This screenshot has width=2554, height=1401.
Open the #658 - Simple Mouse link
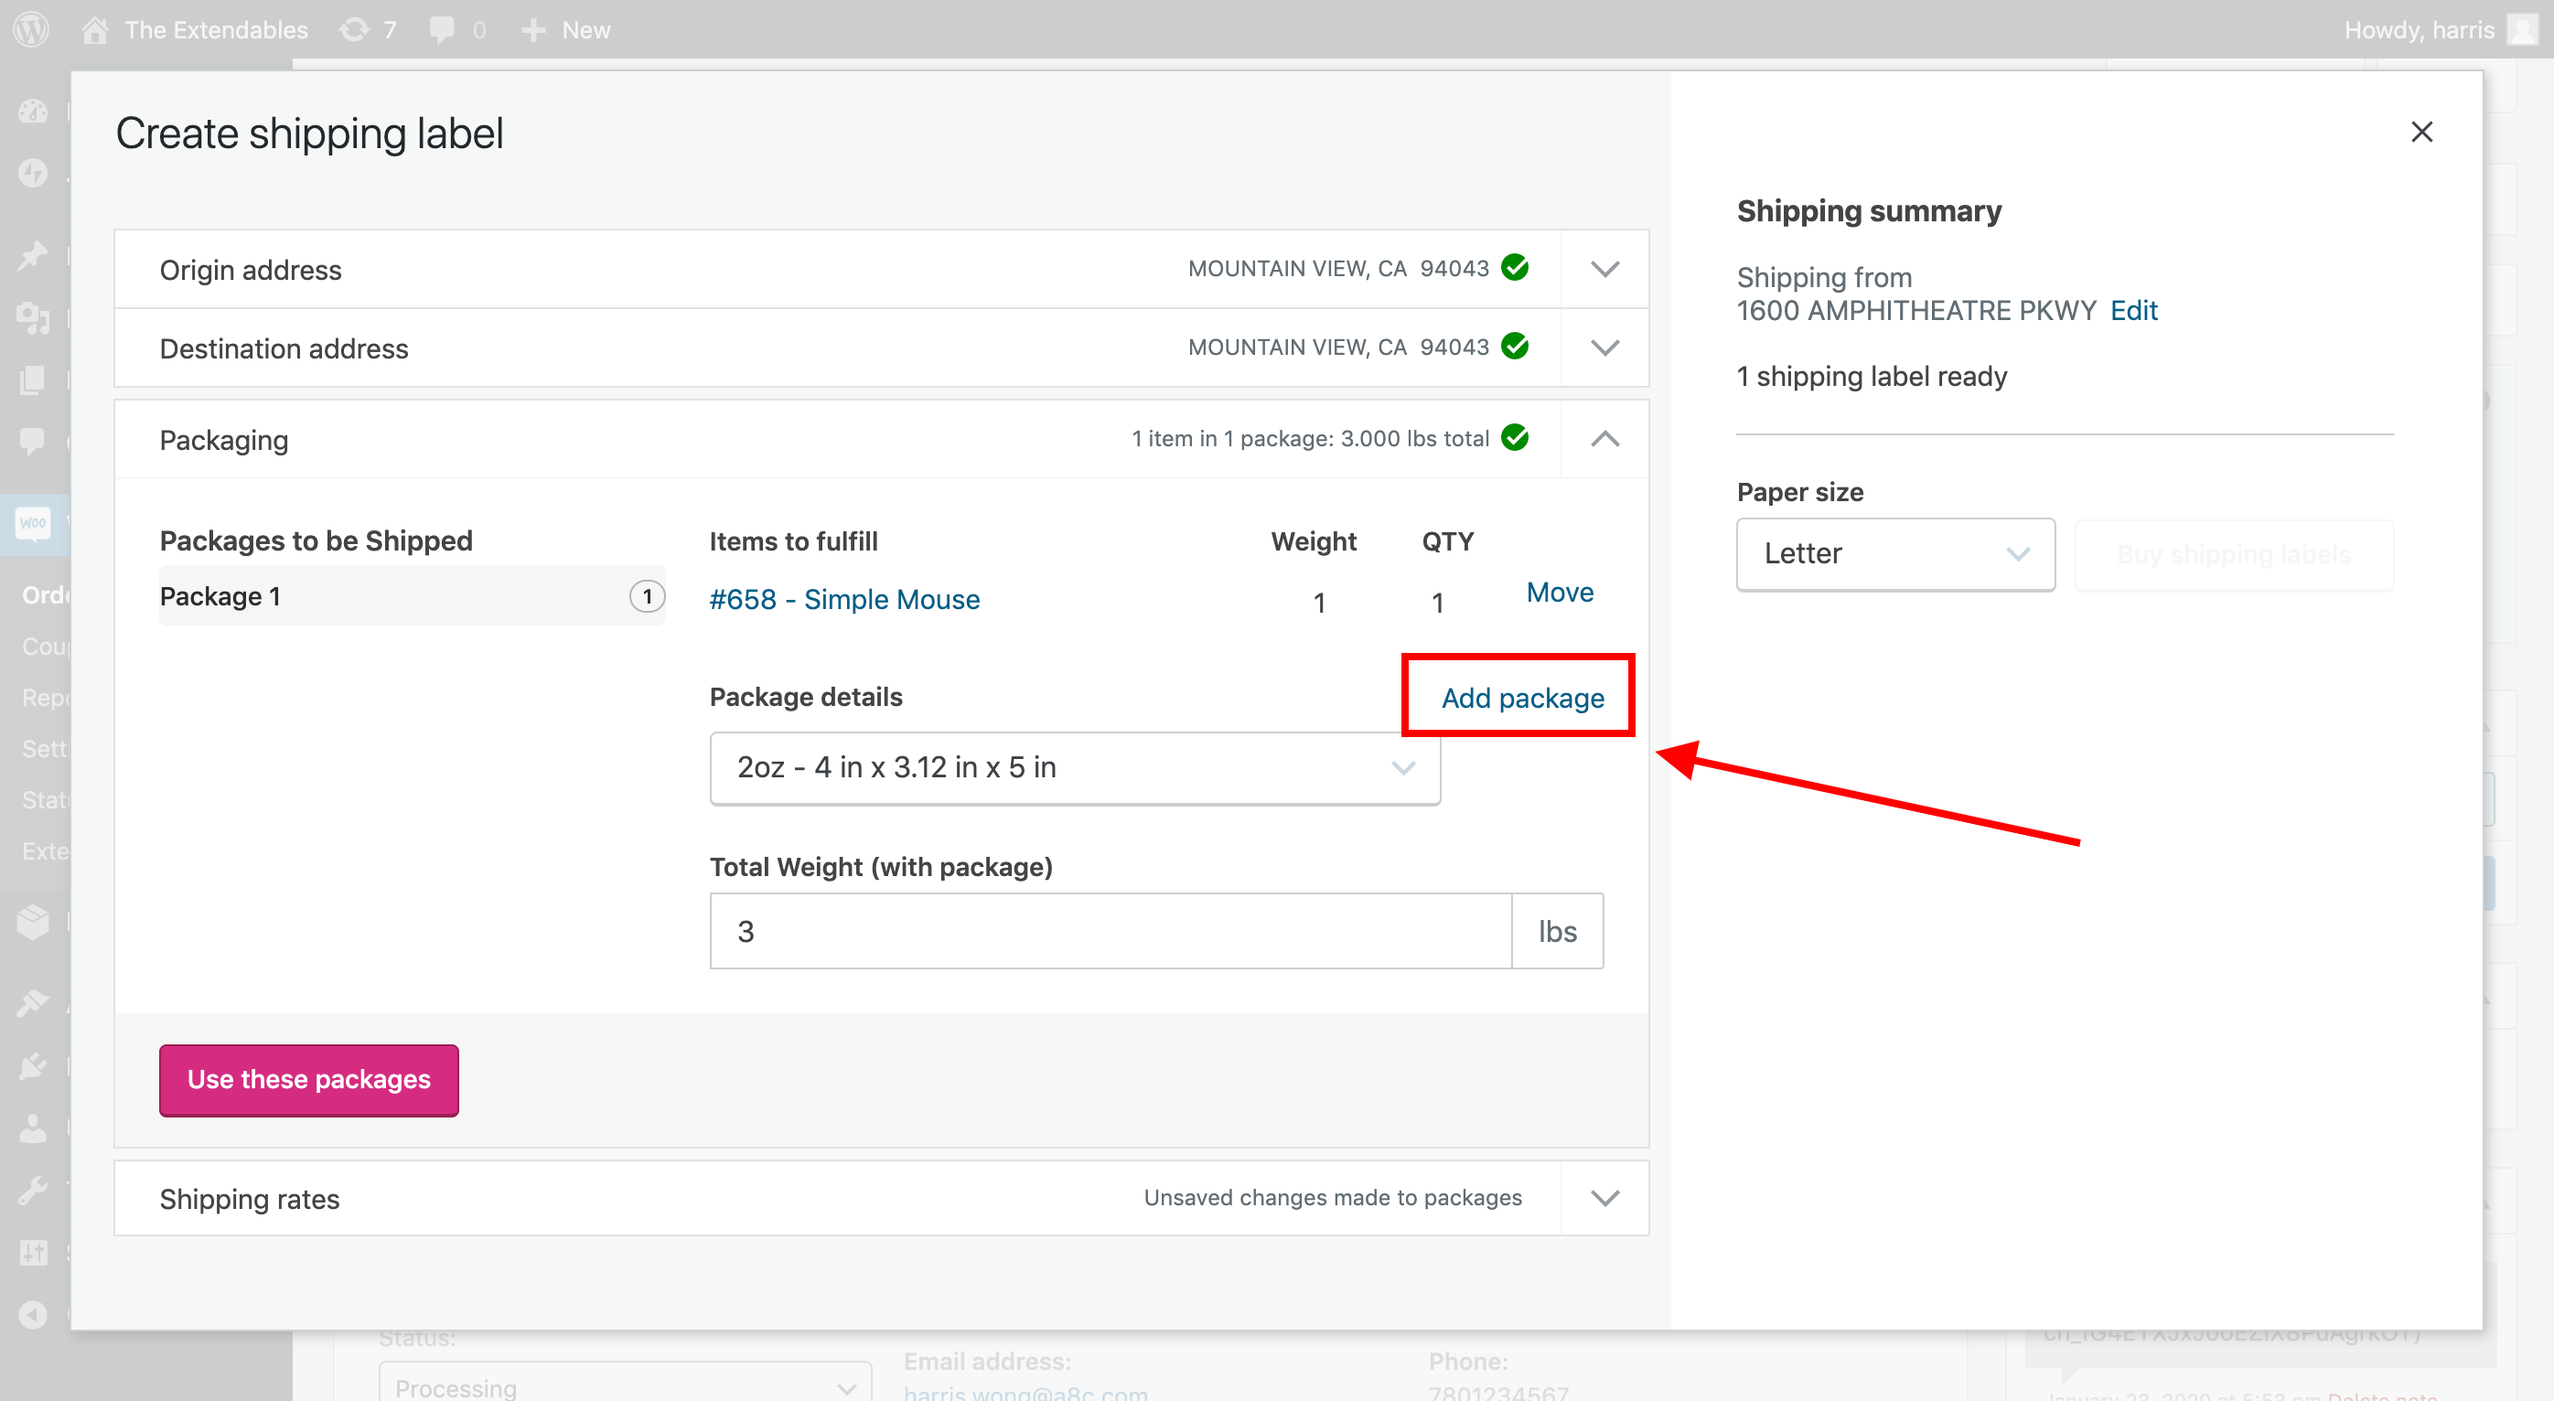pyautogui.click(x=844, y=600)
